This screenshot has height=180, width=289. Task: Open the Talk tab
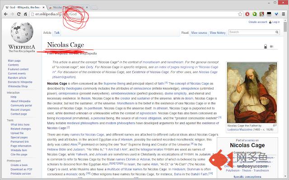point(57,33)
